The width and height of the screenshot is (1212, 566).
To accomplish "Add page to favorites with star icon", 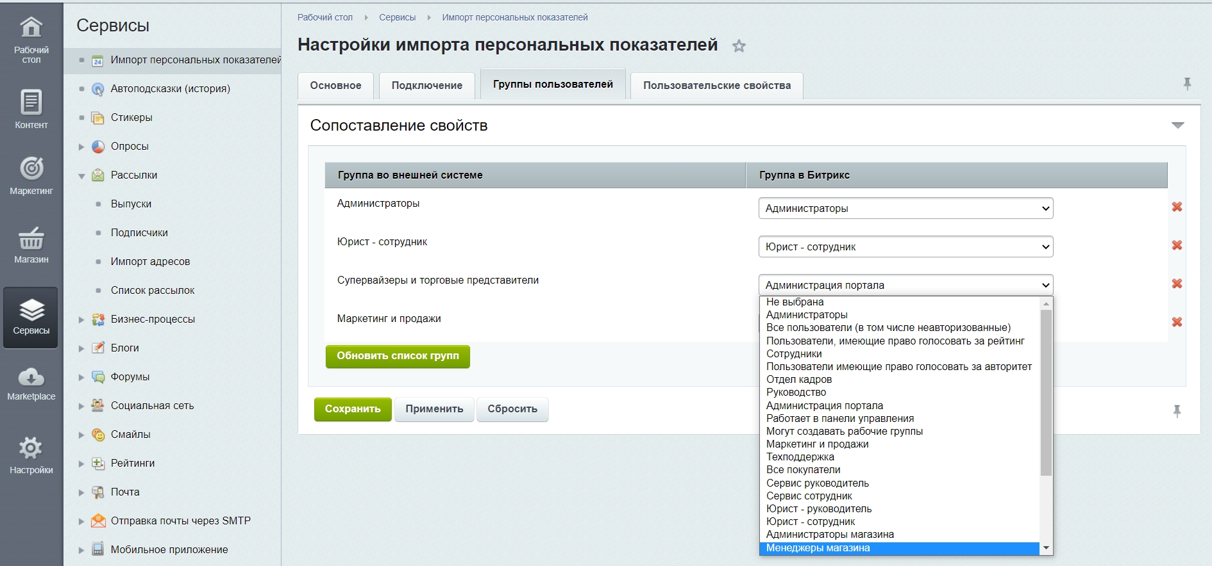I will tap(739, 46).
